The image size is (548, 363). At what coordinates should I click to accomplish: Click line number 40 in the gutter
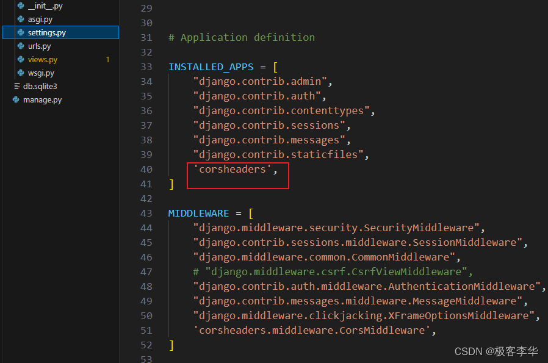point(146,169)
